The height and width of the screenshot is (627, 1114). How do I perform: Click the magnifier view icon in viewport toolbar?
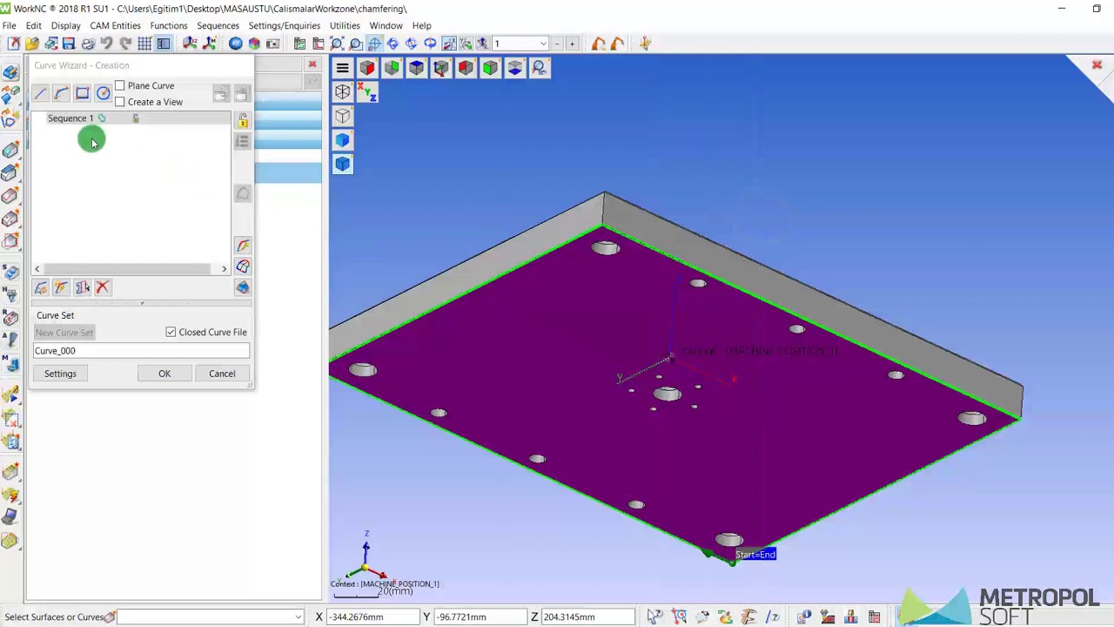pos(539,68)
